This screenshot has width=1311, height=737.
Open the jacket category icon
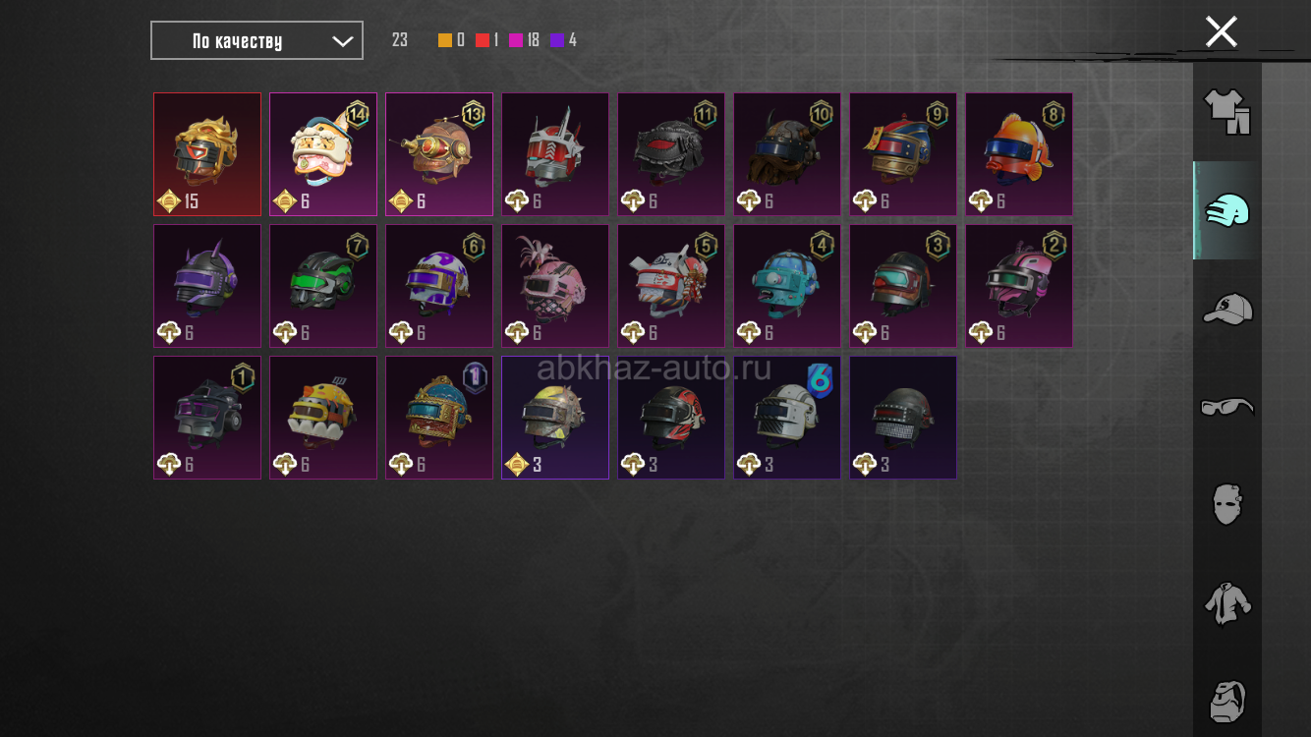point(1227,602)
